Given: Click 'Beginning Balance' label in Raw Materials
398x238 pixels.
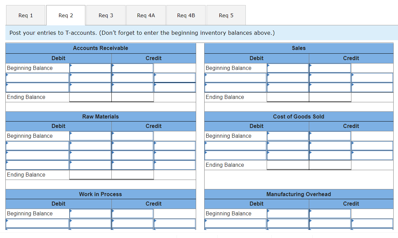Looking at the screenshot, I should (30, 136).
